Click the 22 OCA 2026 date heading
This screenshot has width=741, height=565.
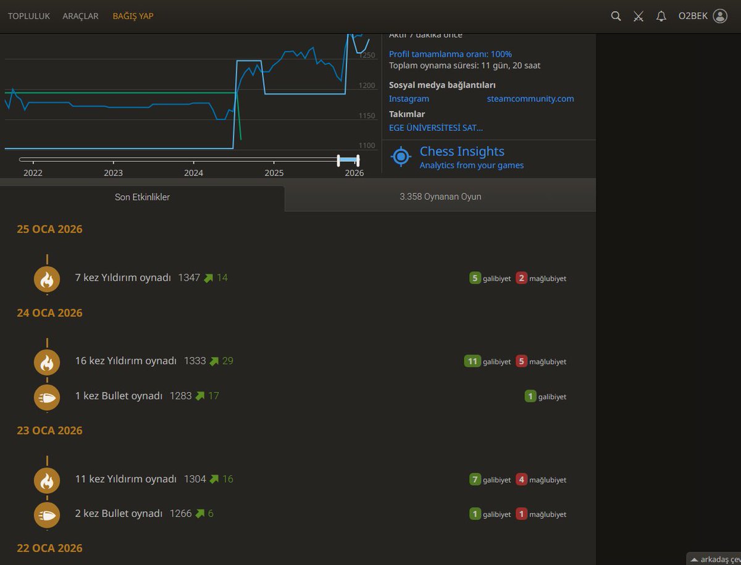coord(49,548)
